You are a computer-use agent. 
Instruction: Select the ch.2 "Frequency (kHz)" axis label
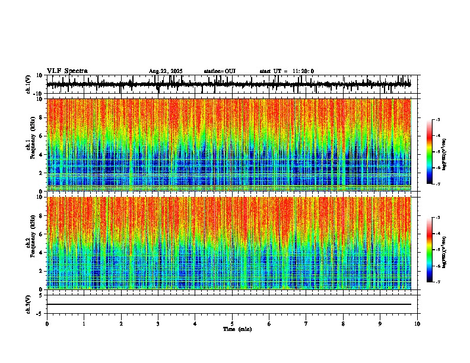pos(33,236)
